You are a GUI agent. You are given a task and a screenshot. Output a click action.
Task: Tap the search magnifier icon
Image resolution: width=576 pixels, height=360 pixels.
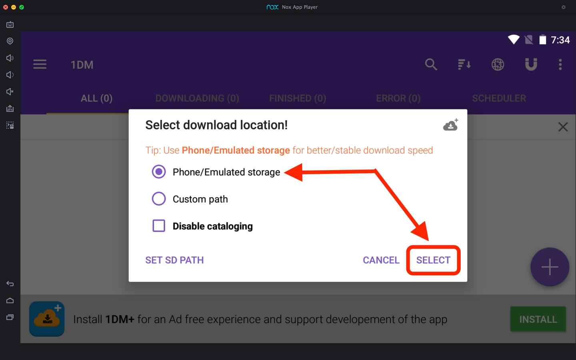(431, 64)
